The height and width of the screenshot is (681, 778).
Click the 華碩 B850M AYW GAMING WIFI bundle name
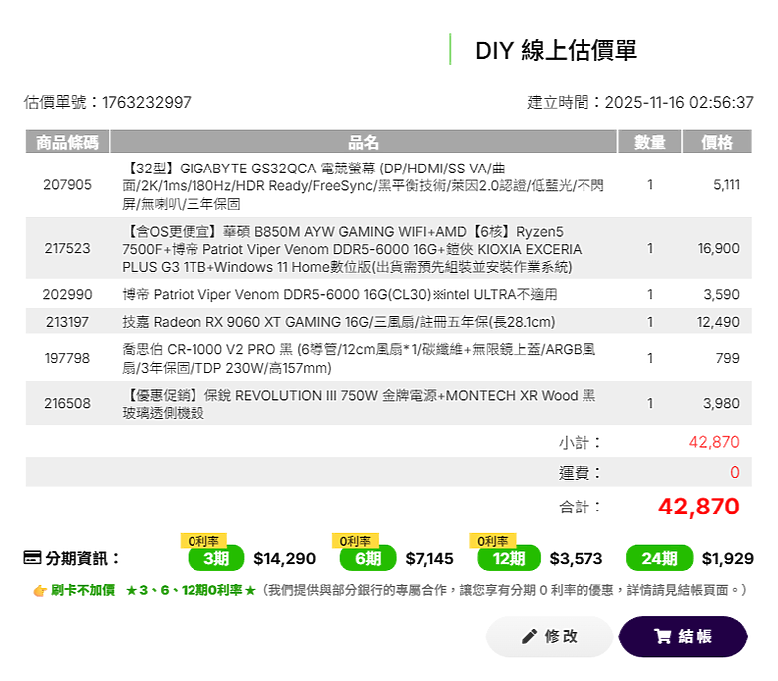[352, 249]
